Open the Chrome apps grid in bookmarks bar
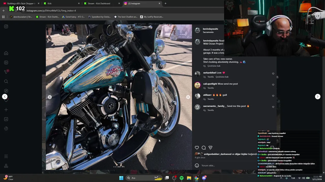This screenshot has height=182, width=325. [3, 17]
